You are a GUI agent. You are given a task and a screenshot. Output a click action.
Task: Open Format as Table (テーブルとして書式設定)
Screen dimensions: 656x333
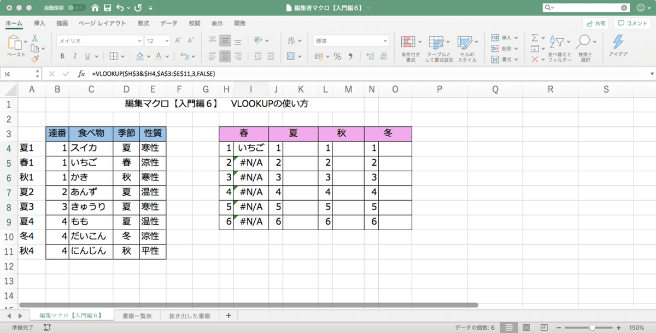(440, 49)
